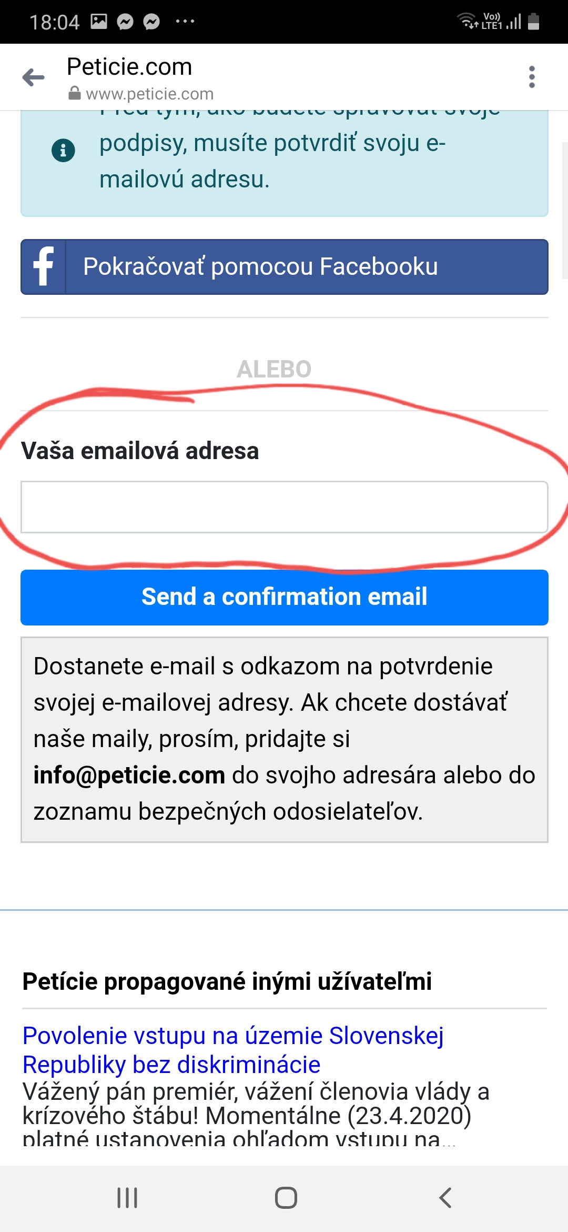Tap the Android recent apps icon
The height and width of the screenshot is (1232, 568).
click(x=127, y=1198)
